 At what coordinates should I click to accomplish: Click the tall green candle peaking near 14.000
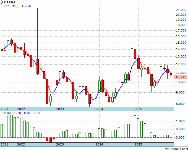point(132,64)
